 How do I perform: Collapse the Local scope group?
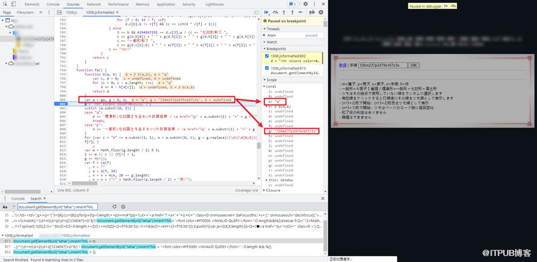pyautogui.click(x=264, y=86)
